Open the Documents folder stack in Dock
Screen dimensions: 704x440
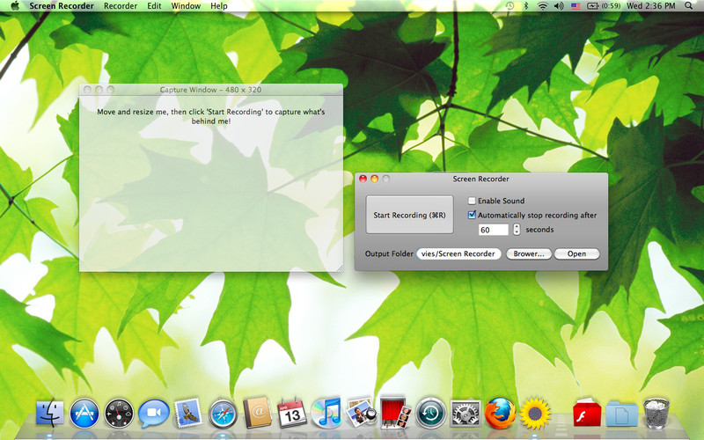click(621, 414)
